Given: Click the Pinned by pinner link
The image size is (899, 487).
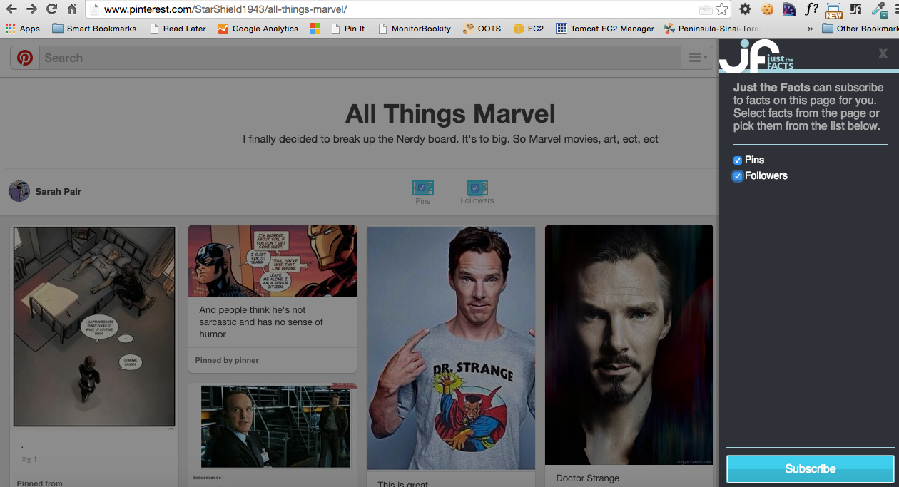Looking at the screenshot, I should (x=227, y=360).
